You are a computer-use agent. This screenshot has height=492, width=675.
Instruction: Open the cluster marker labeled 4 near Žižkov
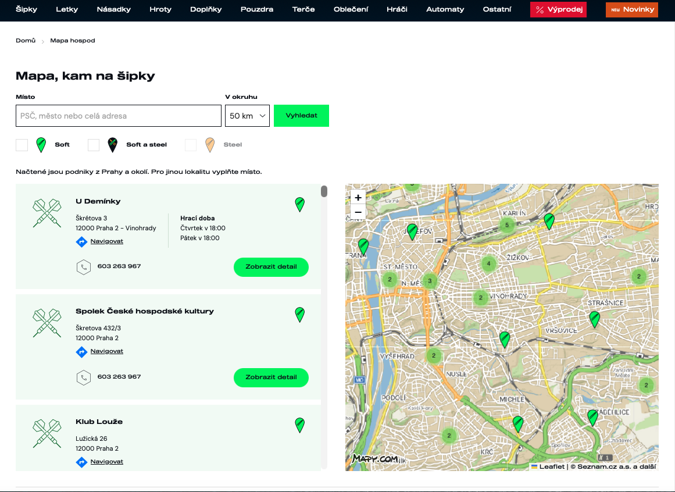coord(488,263)
